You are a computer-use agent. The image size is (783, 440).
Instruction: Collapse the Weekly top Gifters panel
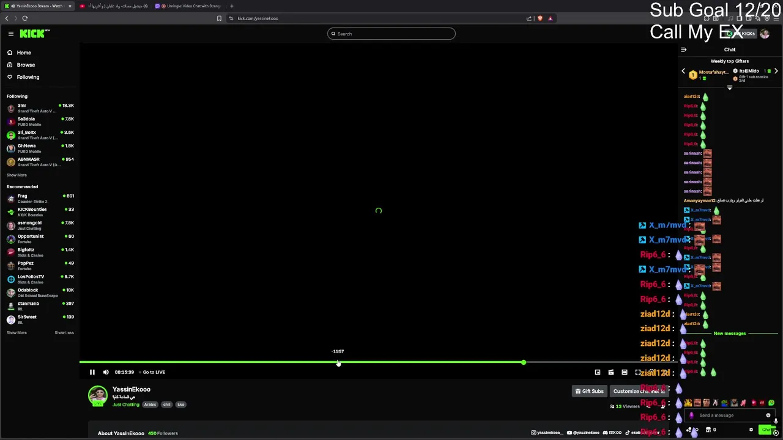coord(729,88)
